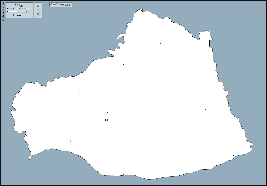Open the d-maps.com copyright link
Screen dimensions: 267x186
pos(3,11)
